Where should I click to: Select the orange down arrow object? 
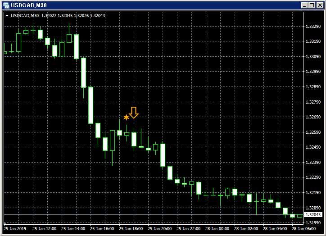[134, 113]
